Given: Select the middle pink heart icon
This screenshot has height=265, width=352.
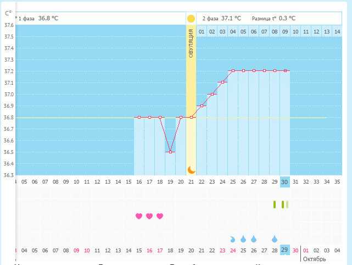Looking at the screenshot, I should pos(149,216).
